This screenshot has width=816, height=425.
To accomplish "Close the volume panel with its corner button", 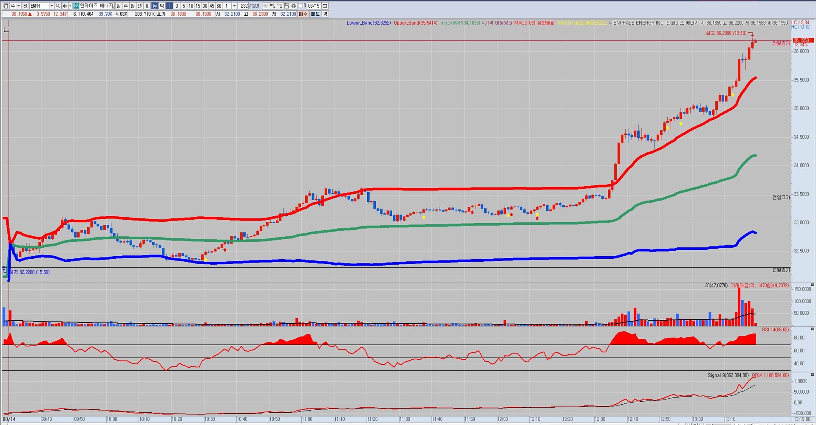I will tap(813, 285).
